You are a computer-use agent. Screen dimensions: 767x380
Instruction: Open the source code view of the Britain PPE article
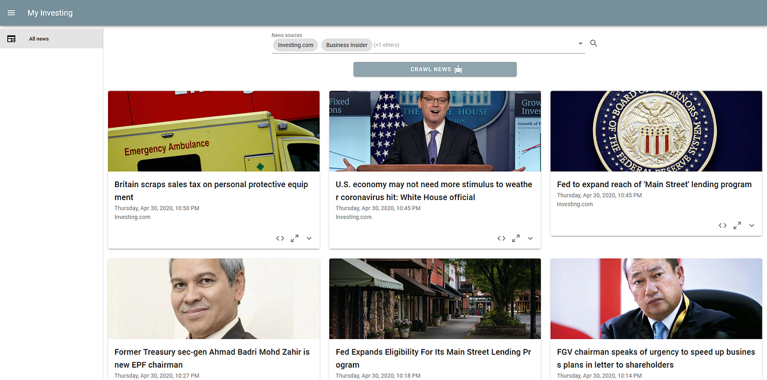[280, 238]
